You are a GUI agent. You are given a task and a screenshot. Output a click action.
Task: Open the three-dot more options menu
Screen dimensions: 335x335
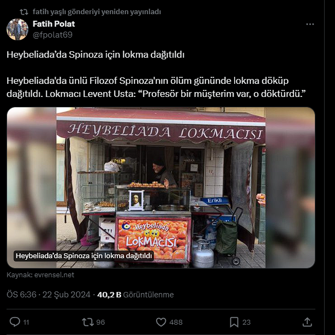pyautogui.click(x=310, y=25)
